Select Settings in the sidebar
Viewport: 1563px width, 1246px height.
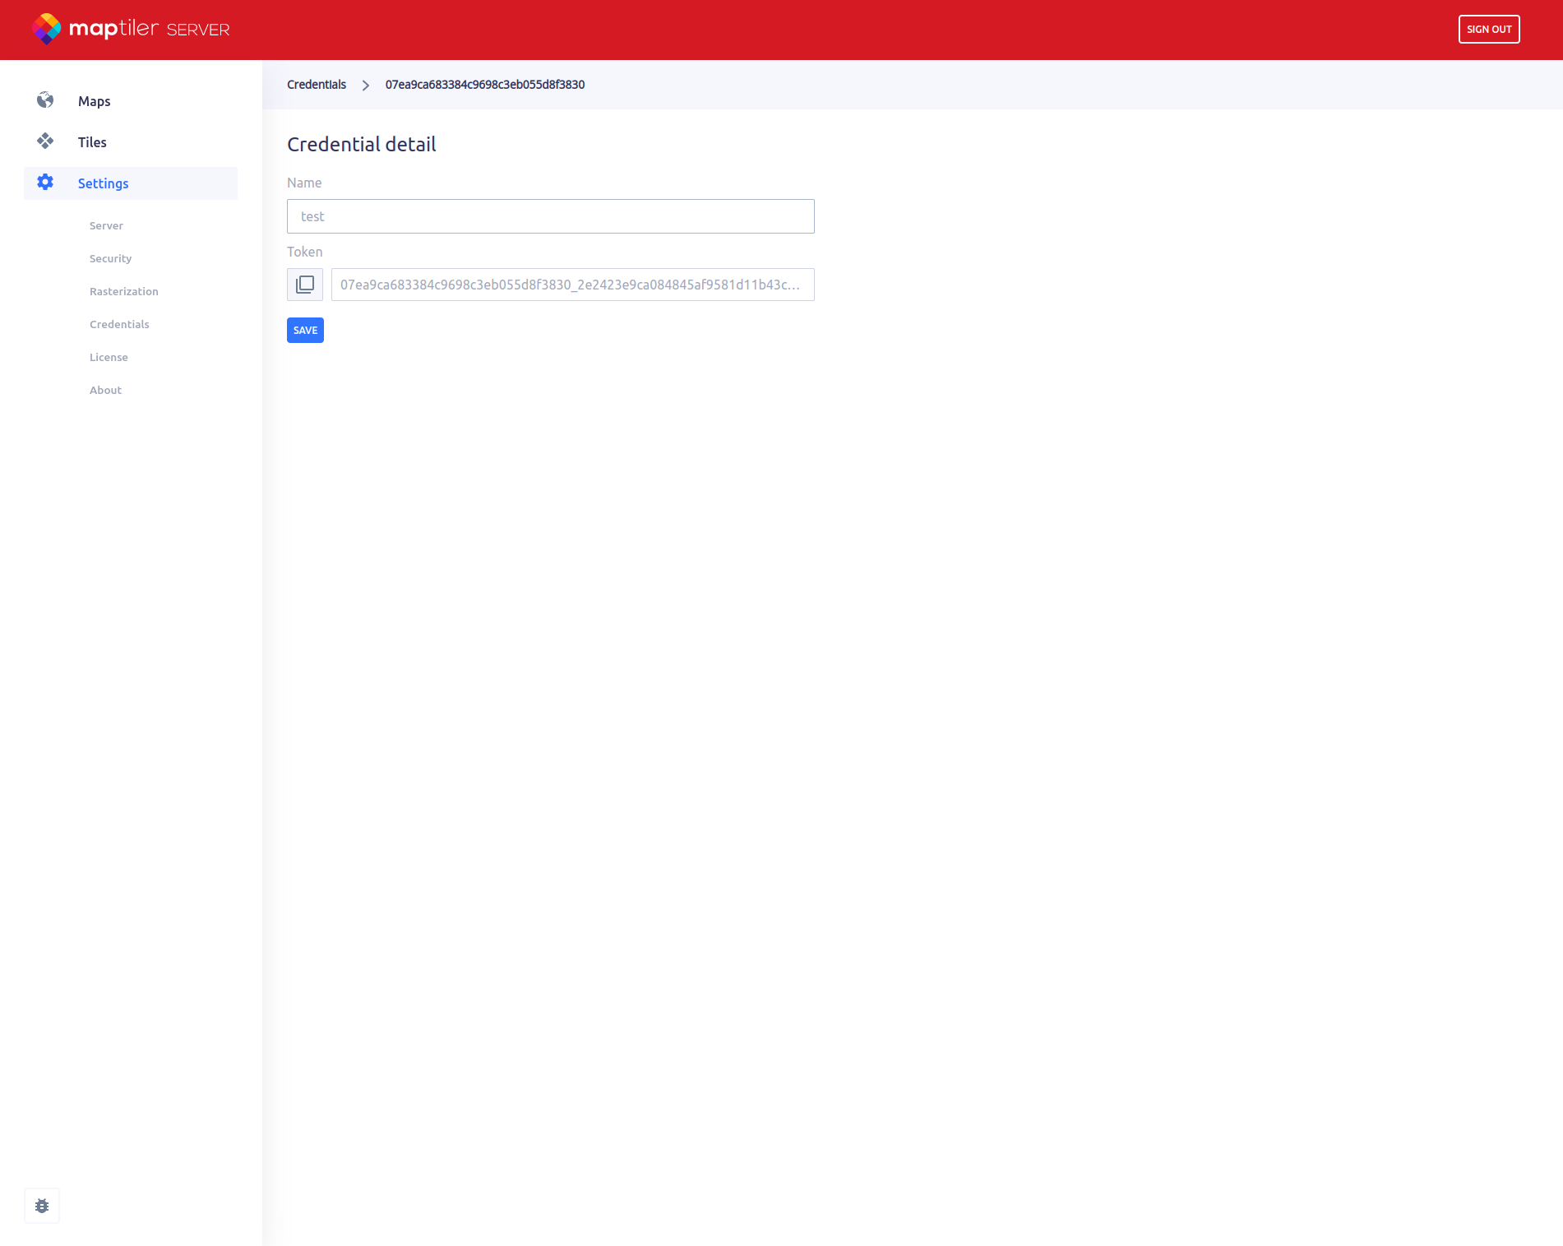103,183
